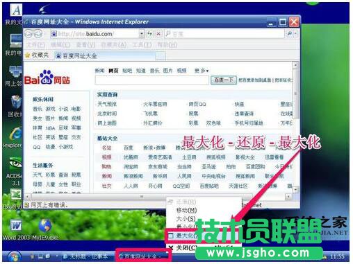Open the 文件(F) menu
This screenshot has width=353, height=264.
pos(36,45)
